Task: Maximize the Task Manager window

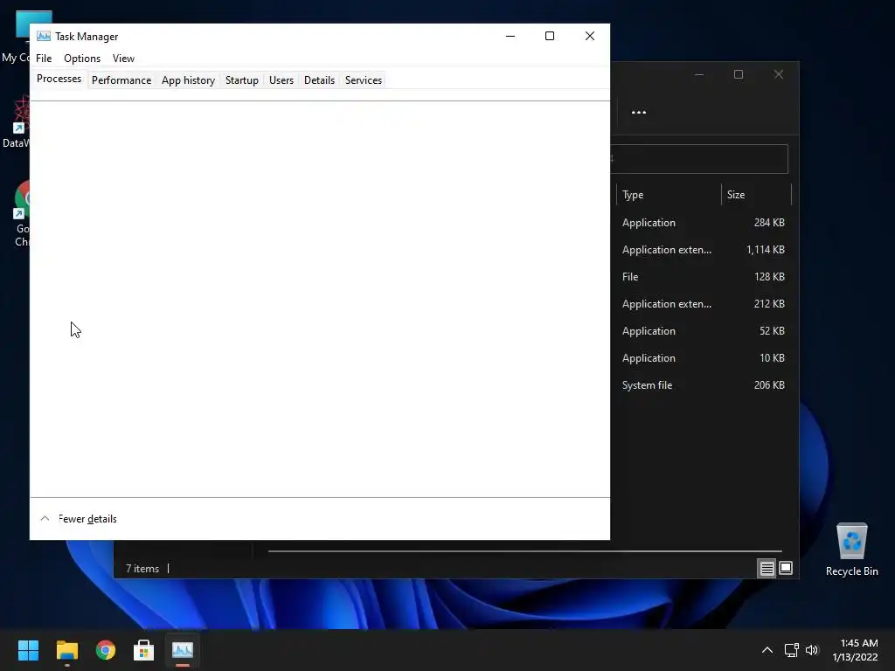Action: 550,36
